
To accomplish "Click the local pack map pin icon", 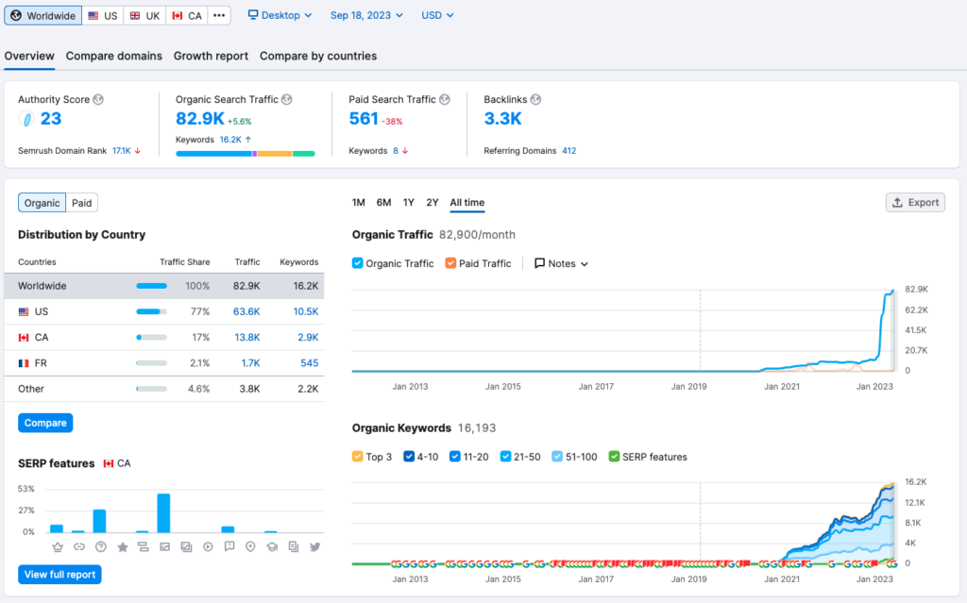I will click(x=250, y=547).
